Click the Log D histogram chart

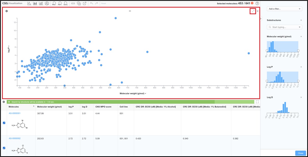[283, 107]
